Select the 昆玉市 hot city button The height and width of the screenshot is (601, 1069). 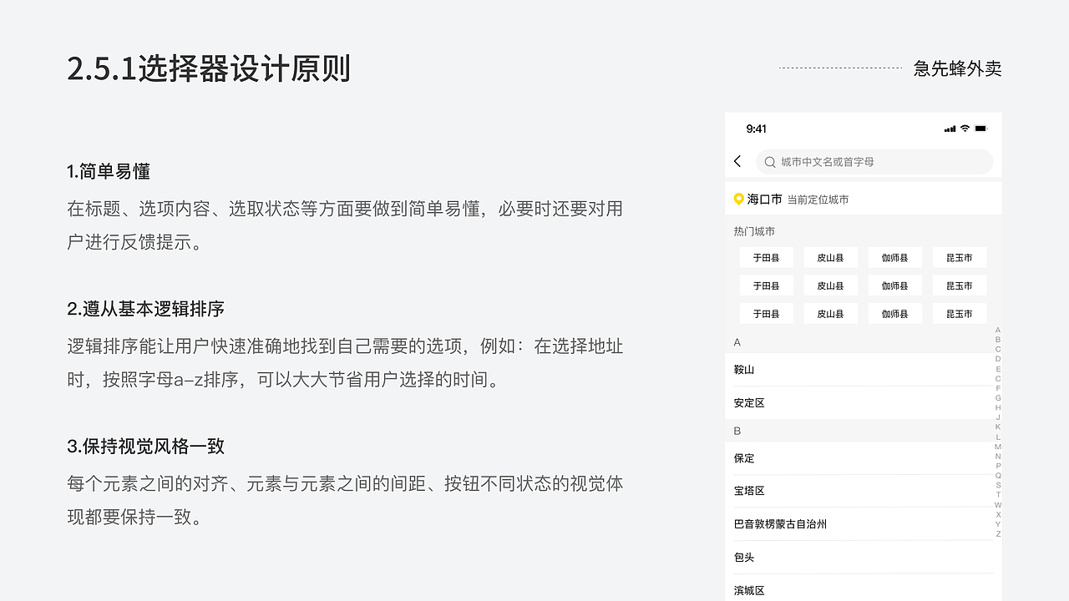pyautogui.click(x=959, y=257)
